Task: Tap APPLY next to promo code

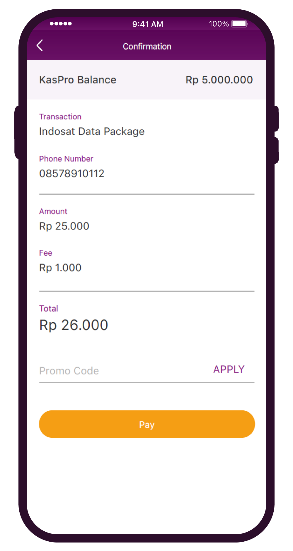Action: (x=229, y=369)
